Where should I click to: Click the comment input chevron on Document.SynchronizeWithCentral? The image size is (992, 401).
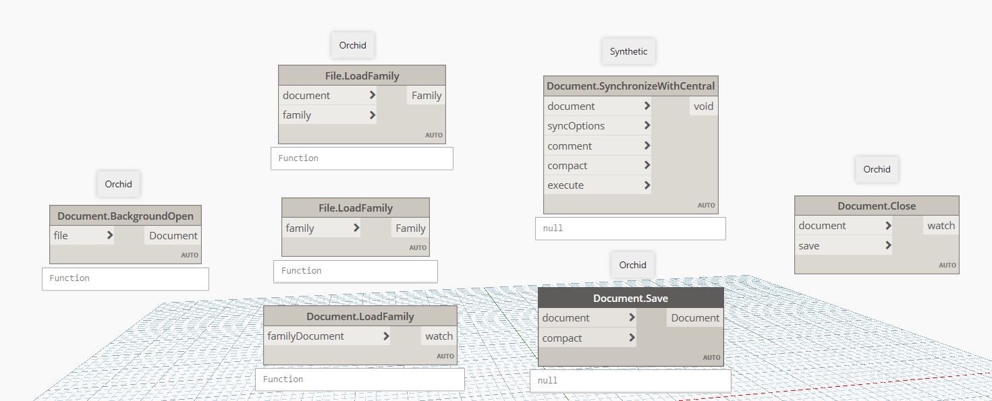(x=646, y=145)
